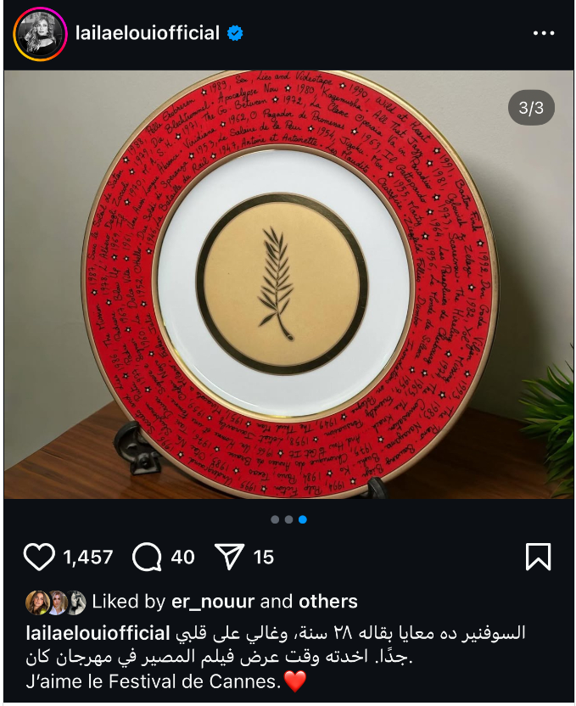Select the third active carousel dot
This screenshot has height=706, width=576.
pyautogui.click(x=303, y=519)
